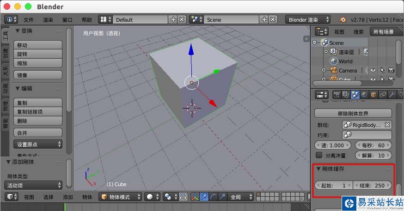Adjust the 每秒 60 steps field
Screen dimensions: 404x211
[x=373, y=145]
